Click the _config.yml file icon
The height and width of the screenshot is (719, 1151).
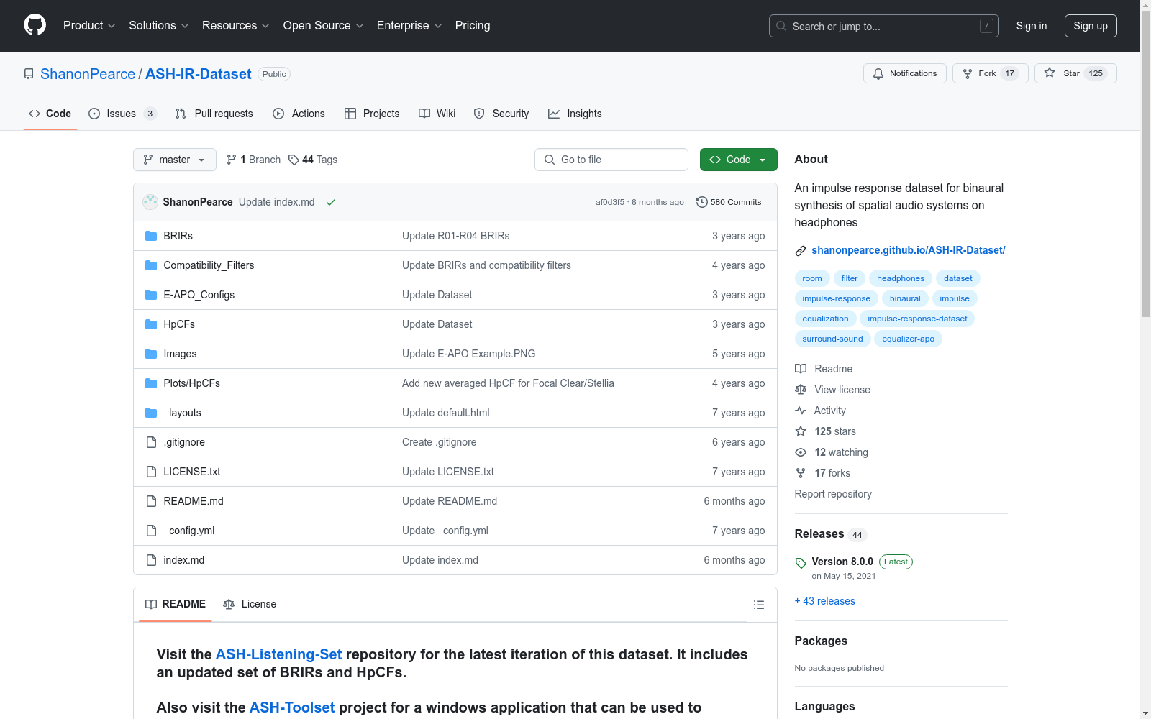click(151, 531)
